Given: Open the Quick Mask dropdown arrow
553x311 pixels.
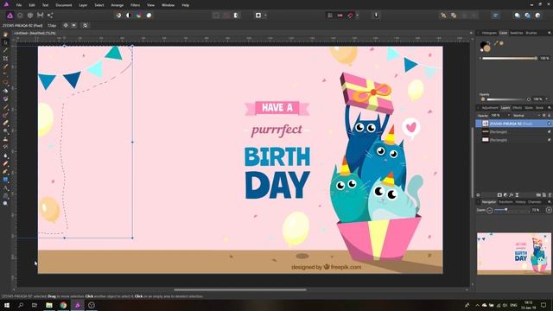Looking at the screenshot, I should [x=265, y=16].
